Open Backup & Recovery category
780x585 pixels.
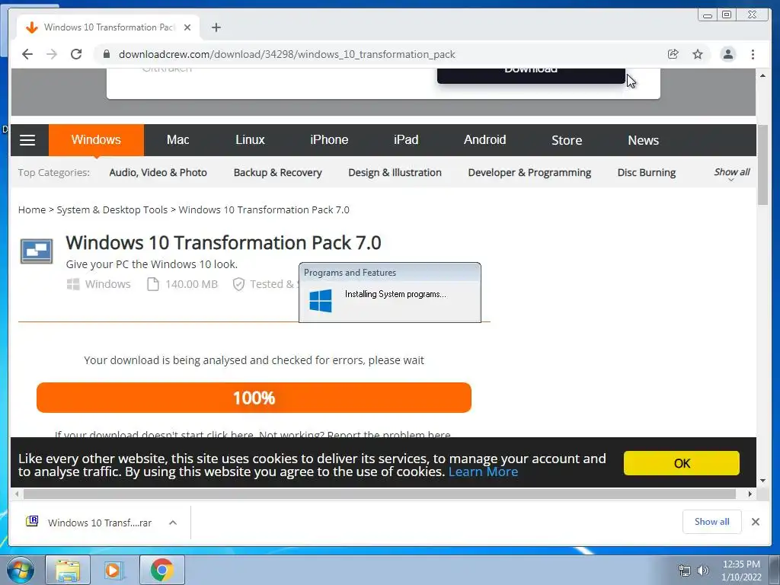(277, 173)
